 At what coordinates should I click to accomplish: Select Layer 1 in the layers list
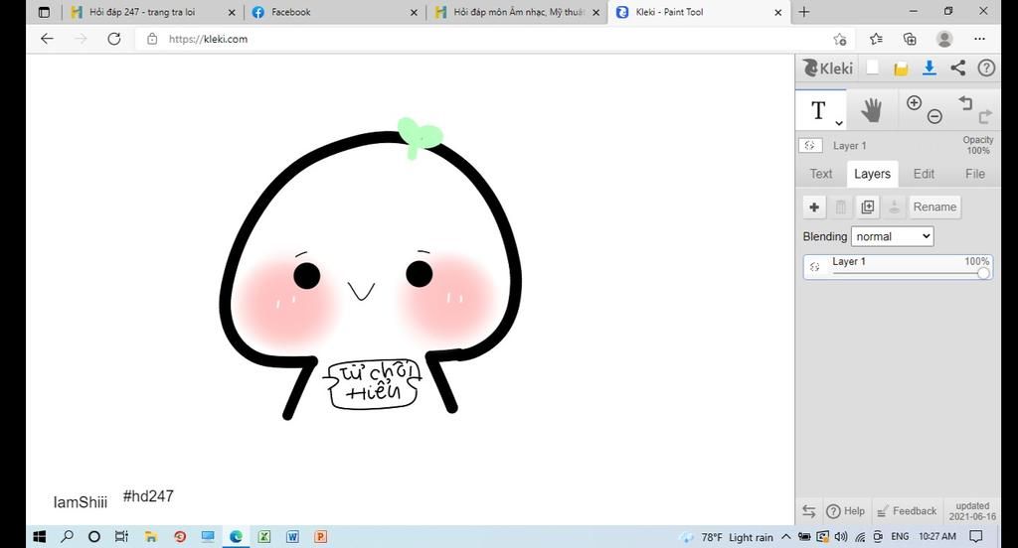click(898, 266)
